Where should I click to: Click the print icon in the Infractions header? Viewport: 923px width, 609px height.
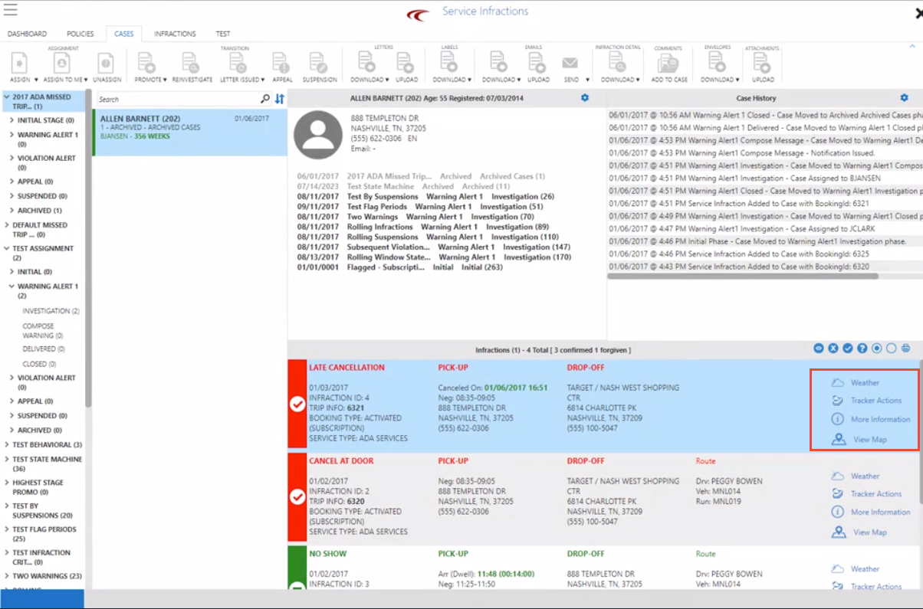tap(905, 349)
